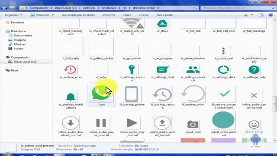Open Vídeos library
277x156 pixels.
pos(18,49)
